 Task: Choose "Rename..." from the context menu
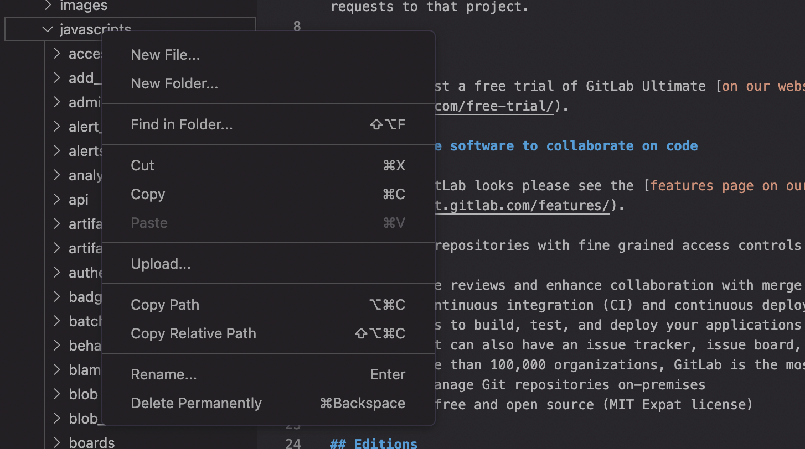click(x=163, y=374)
